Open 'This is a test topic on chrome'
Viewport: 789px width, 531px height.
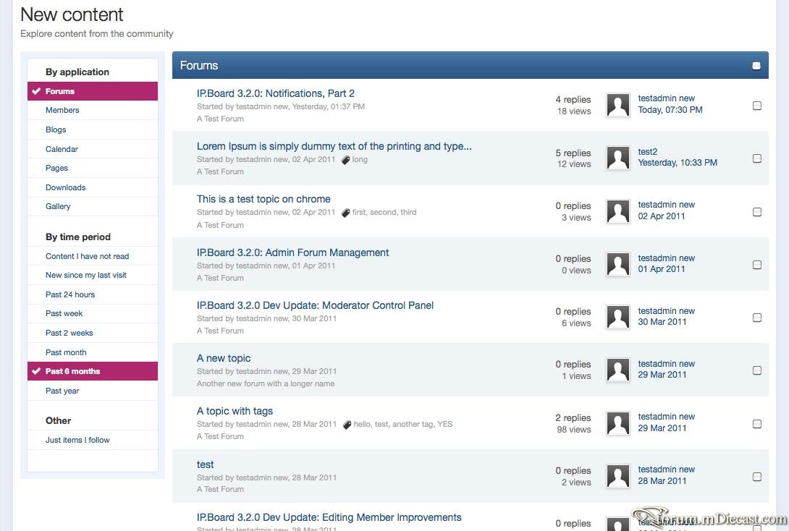pos(263,199)
